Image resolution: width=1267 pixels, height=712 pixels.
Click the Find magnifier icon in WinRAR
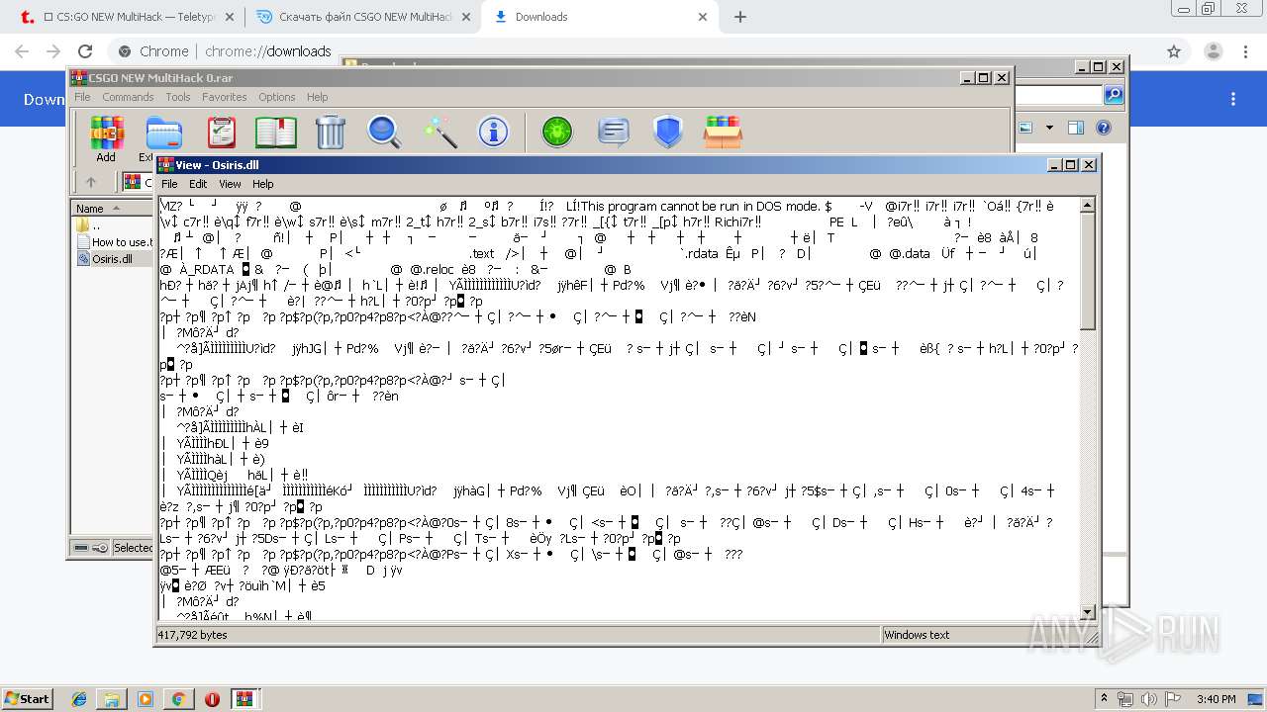tap(384, 132)
